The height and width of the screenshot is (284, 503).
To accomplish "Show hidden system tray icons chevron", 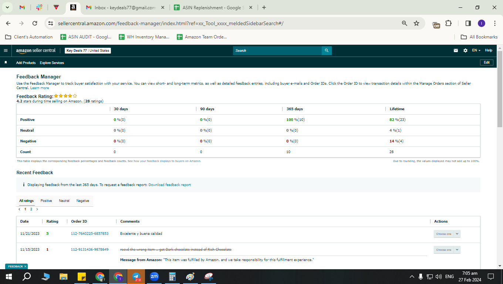I will 412,277.
